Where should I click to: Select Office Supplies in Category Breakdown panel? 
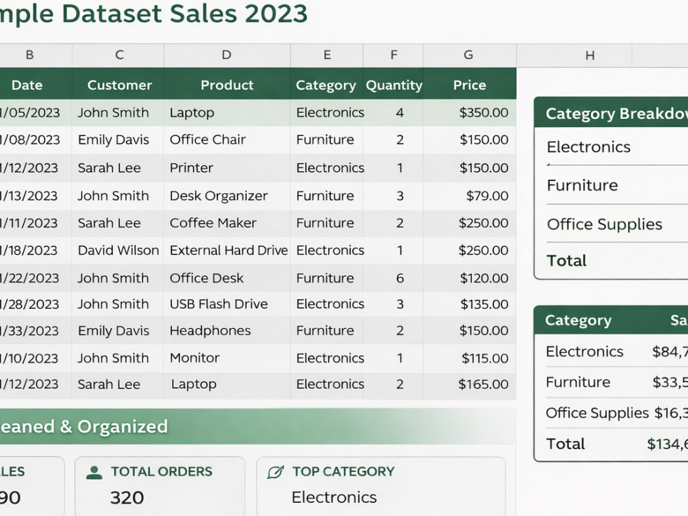604,224
